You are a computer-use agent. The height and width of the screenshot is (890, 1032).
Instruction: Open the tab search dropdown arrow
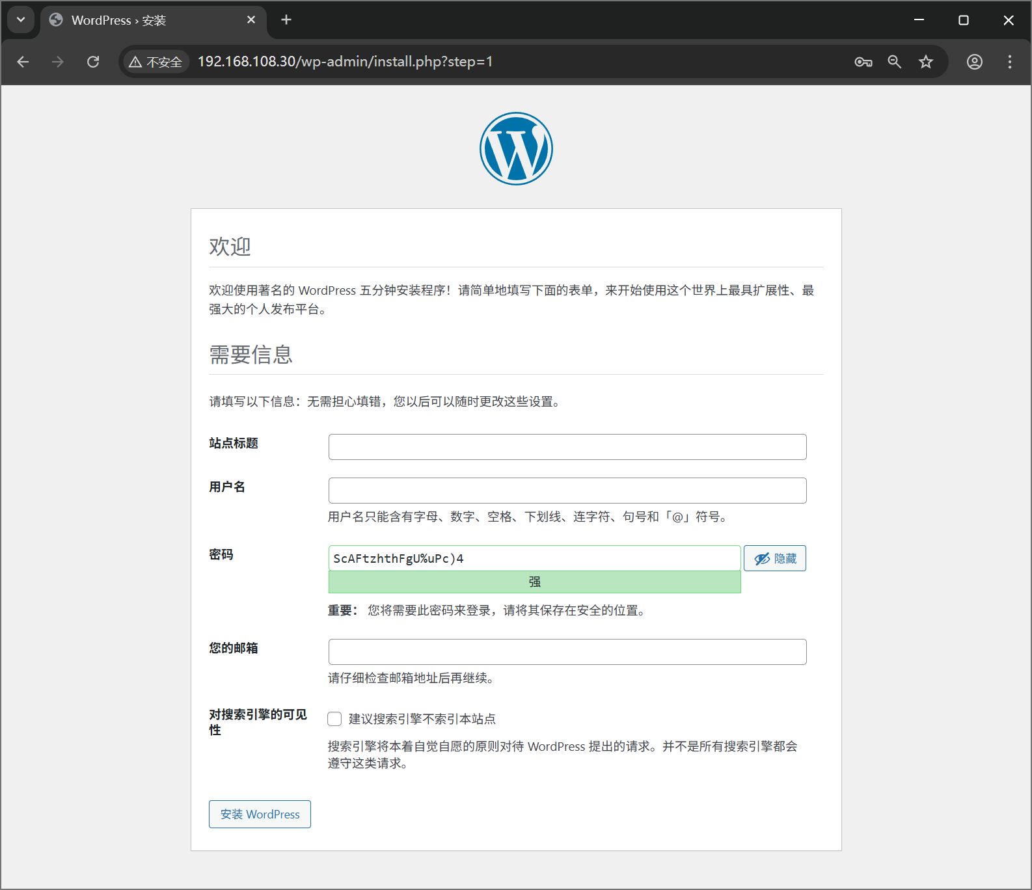[x=21, y=20]
